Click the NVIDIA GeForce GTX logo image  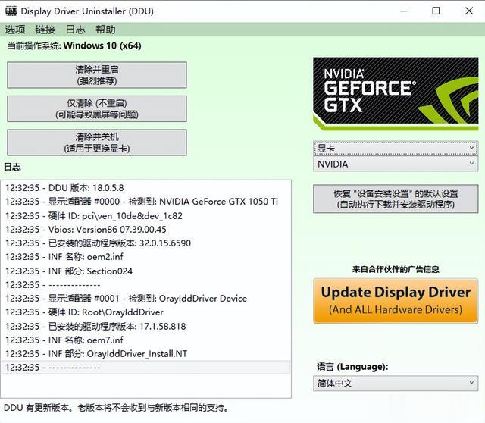[396, 94]
